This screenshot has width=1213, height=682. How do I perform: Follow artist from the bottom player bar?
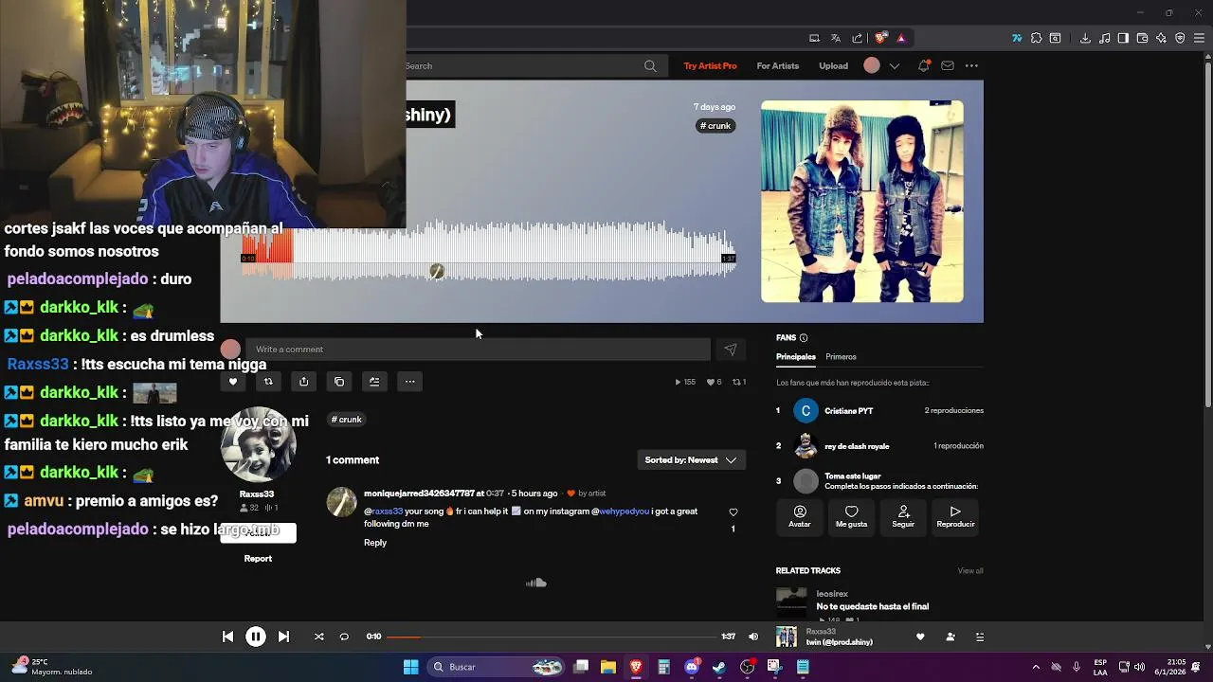[950, 637]
